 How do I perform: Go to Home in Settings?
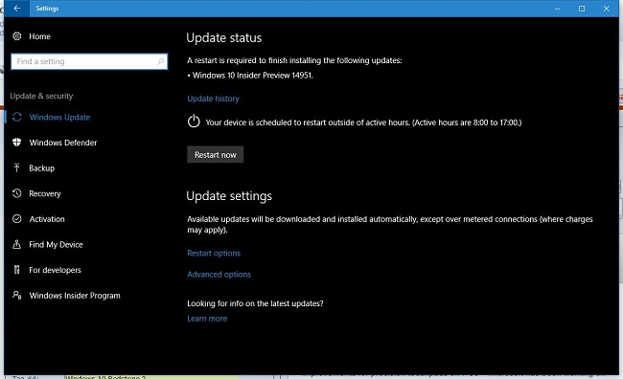point(39,36)
